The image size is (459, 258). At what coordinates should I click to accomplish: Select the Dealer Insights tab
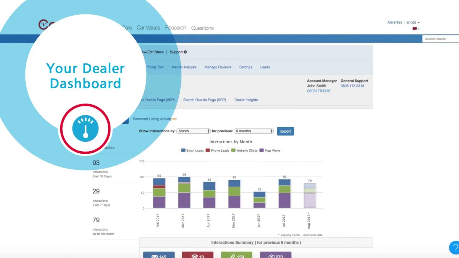tap(246, 100)
